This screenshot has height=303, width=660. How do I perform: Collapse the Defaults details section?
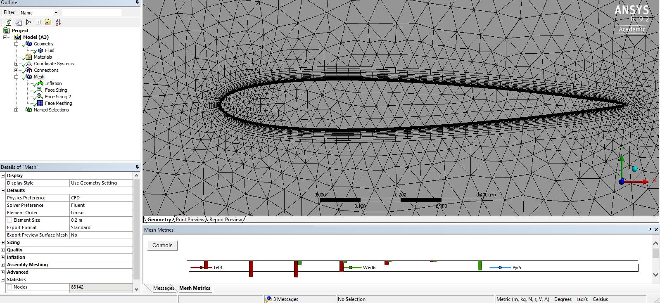(x=3, y=190)
